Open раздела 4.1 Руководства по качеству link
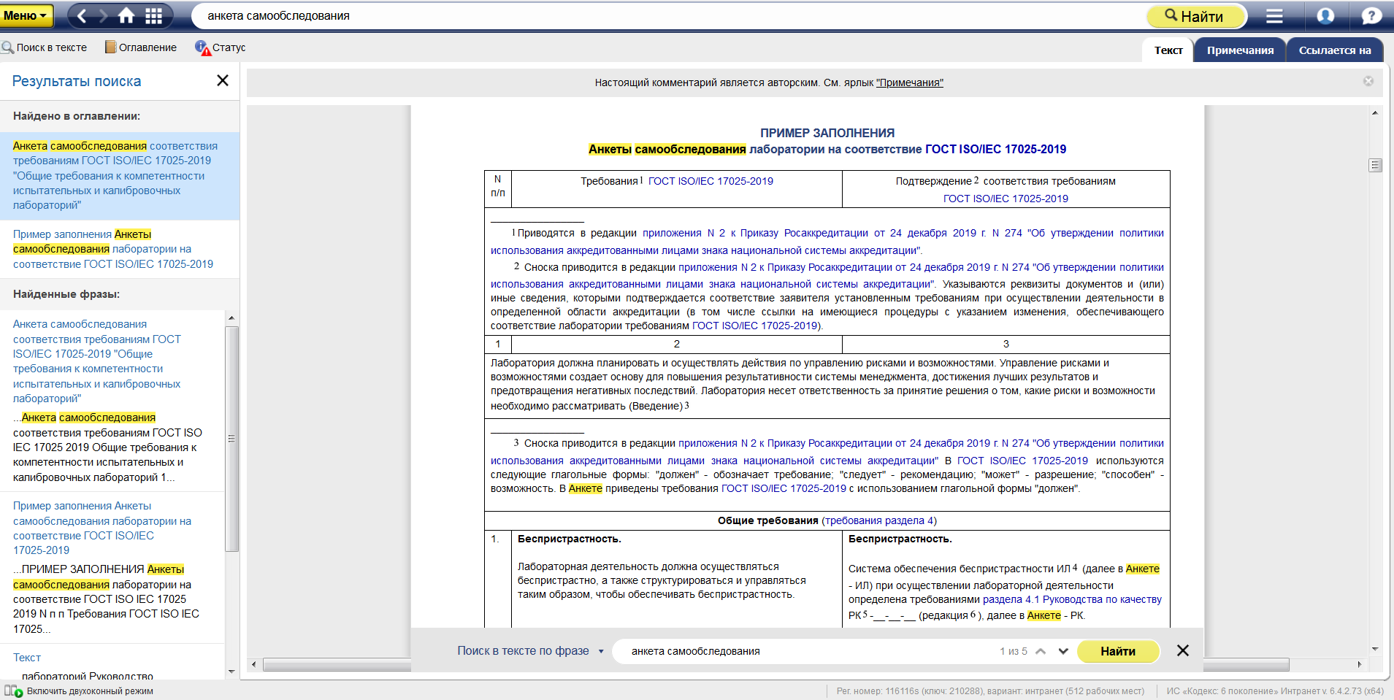Image resolution: width=1394 pixels, height=700 pixels. pyautogui.click(x=1072, y=599)
